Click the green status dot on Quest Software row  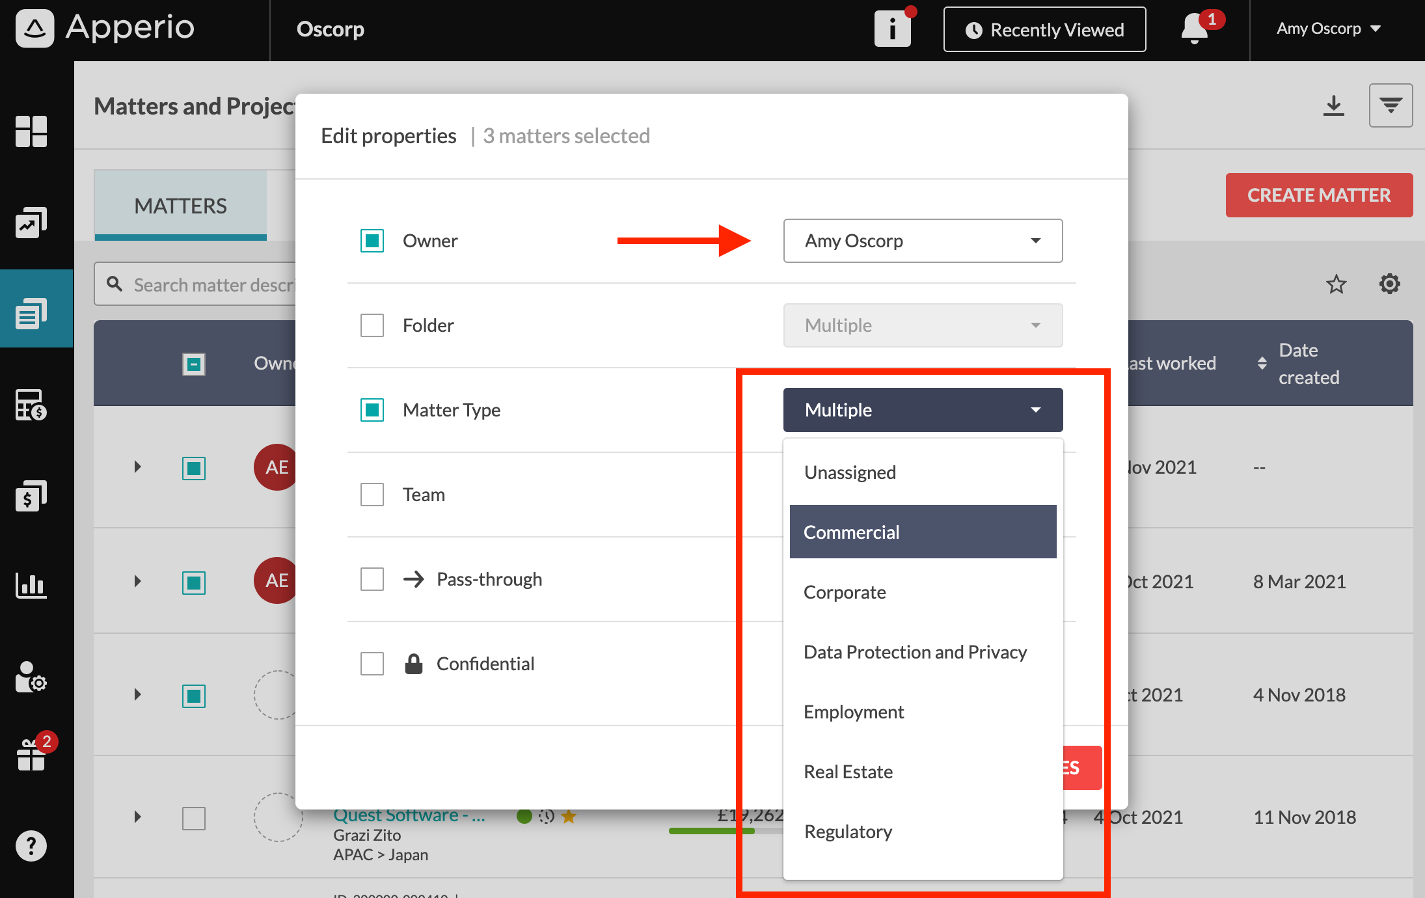tap(524, 816)
